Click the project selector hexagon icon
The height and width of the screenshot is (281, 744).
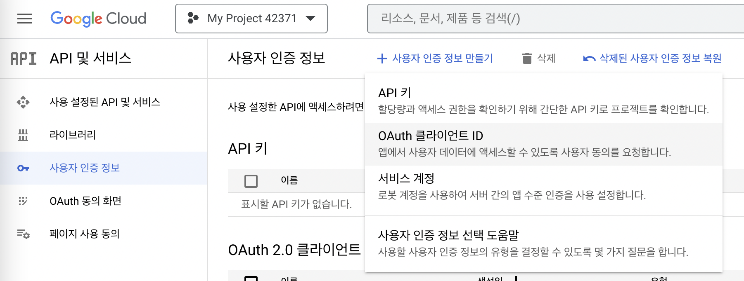tap(193, 18)
